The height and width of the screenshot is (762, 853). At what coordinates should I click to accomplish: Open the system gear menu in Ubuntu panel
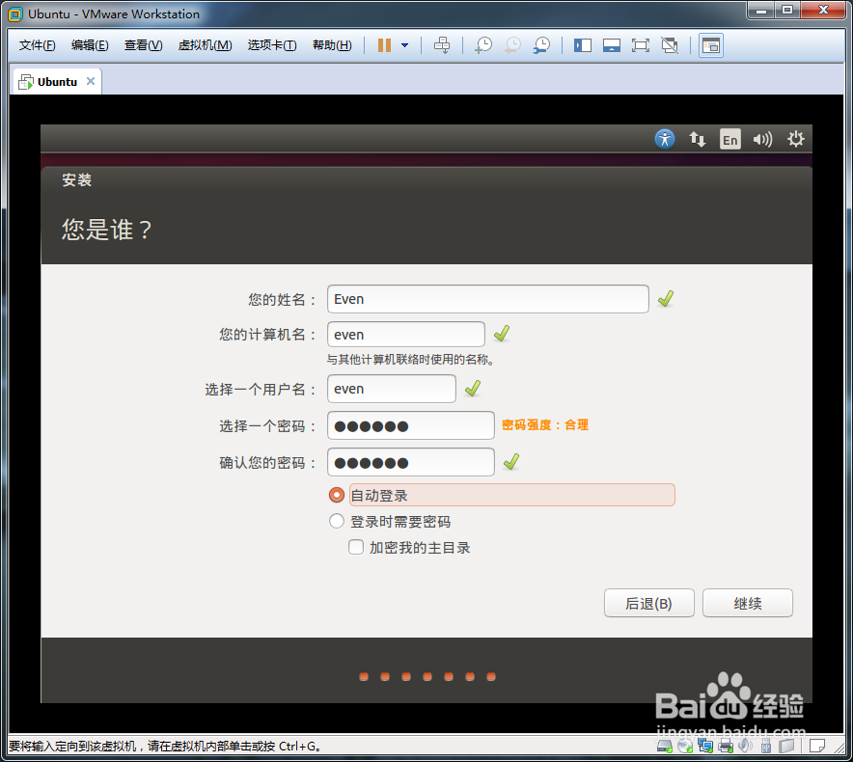click(796, 139)
